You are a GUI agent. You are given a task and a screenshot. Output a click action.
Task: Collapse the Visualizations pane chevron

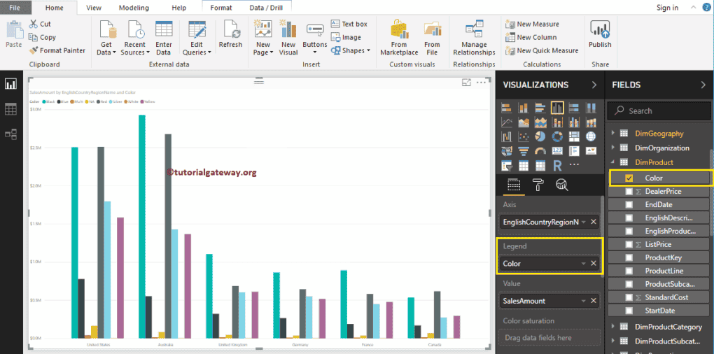pyautogui.click(x=594, y=85)
